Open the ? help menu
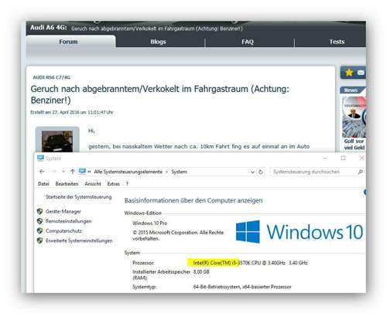 point(127,184)
